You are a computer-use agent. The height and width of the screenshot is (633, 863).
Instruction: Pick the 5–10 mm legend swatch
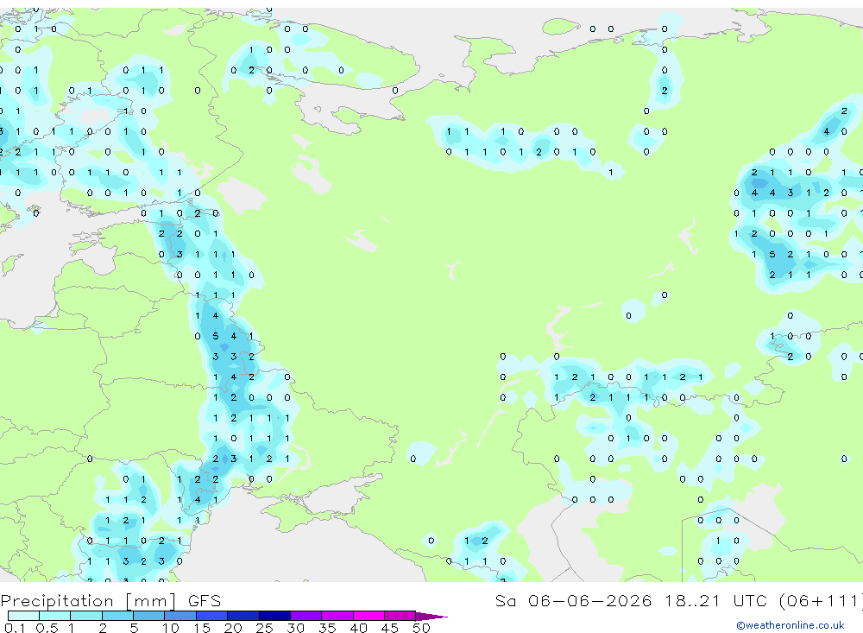149,616
